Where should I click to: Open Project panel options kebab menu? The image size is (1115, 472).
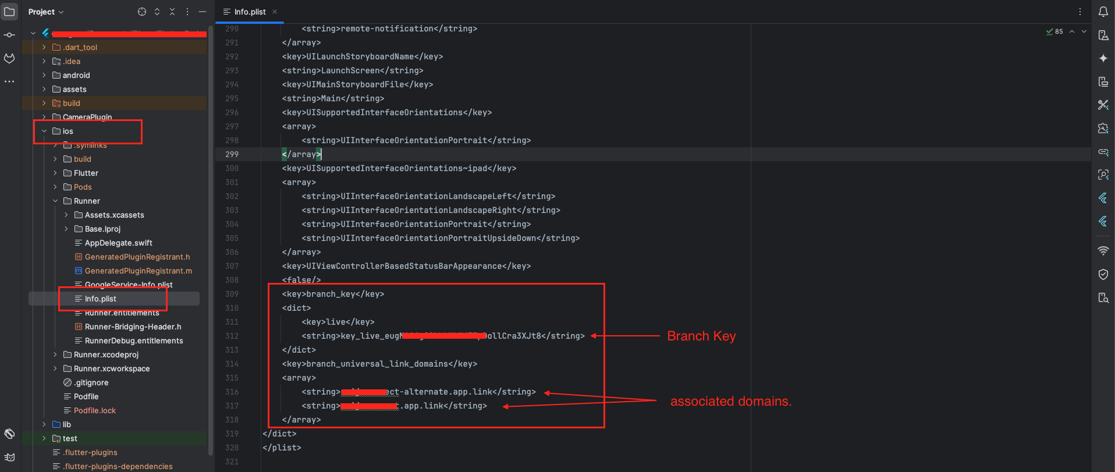point(187,12)
